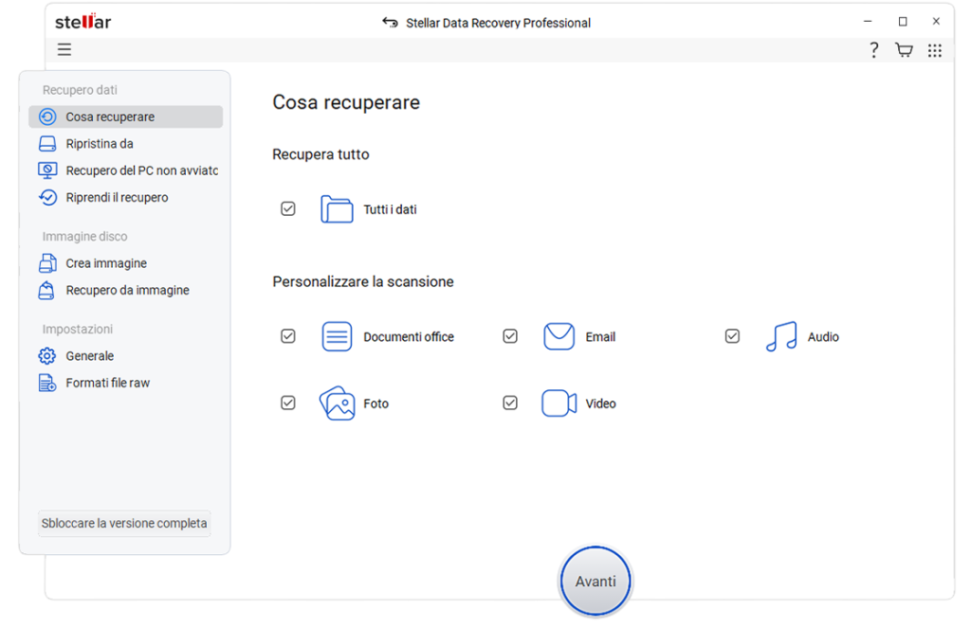
Task: Click the Email envelope icon
Action: coord(559,336)
